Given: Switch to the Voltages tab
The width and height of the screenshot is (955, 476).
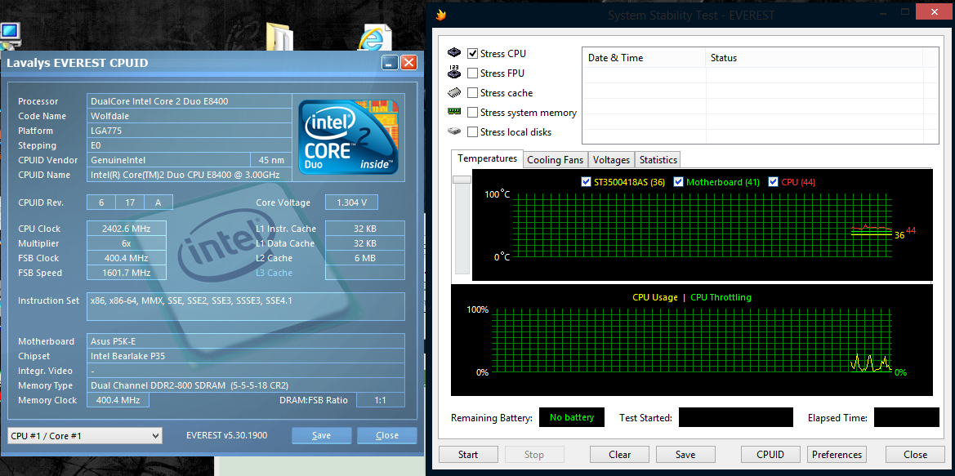Looking at the screenshot, I should [x=611, y=159].
